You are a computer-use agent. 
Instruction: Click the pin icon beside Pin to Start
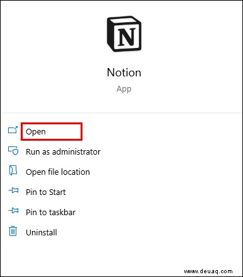coord(13,191)
